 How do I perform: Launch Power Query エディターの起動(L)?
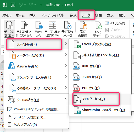(x=36, y=109)
